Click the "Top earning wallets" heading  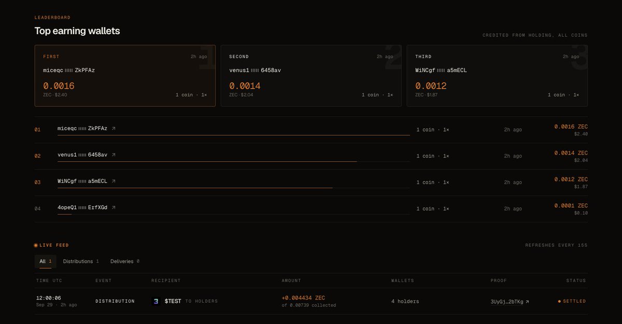[x=77, y=31]
